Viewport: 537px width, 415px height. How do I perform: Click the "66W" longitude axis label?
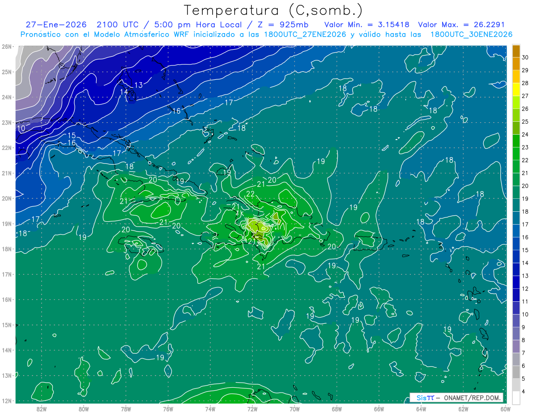click(379, 408)
